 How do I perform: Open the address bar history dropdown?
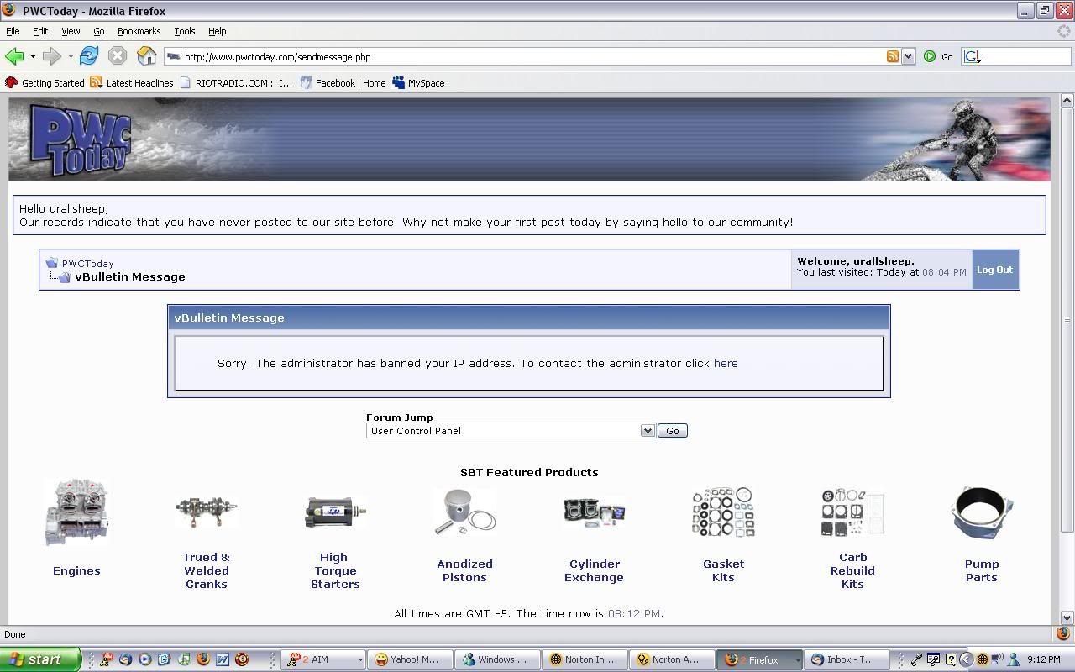pos(908,56)
